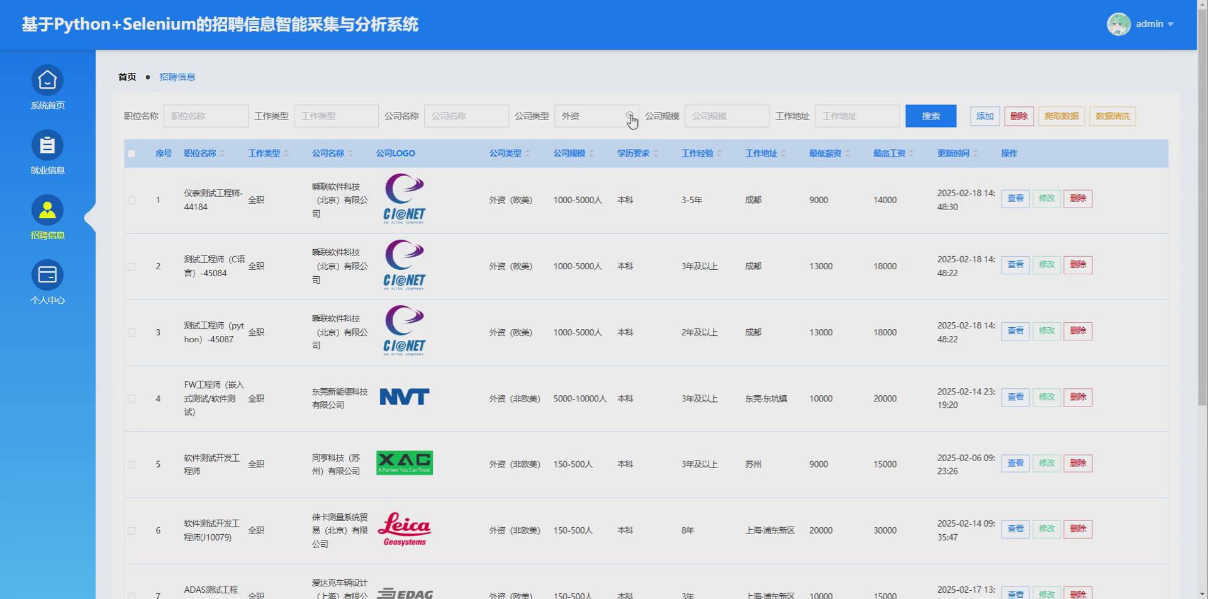Click the 添加 button
Image resolution: width=1208 pixels, height=599 pixels.
click(985, 116)
